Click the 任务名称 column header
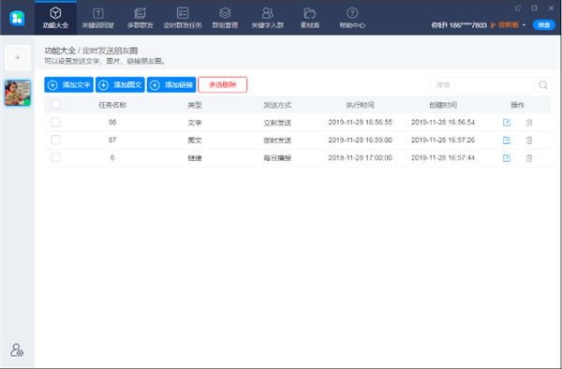562x369 pixels. point(112,105)
